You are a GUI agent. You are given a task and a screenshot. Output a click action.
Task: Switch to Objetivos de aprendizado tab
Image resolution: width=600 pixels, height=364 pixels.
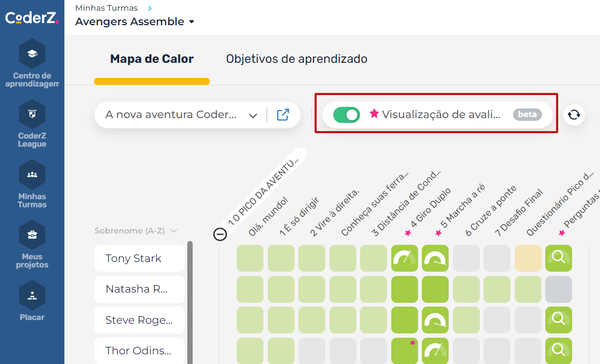pos(296,59)
